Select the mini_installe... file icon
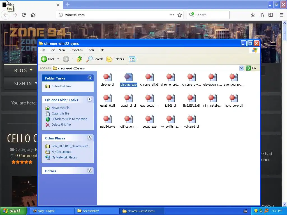This screenshot has width=287, height=215. (x=212, y=98)
